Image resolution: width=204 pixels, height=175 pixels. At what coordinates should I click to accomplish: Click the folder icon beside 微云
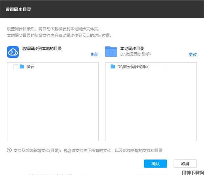[x=22, y=67]
